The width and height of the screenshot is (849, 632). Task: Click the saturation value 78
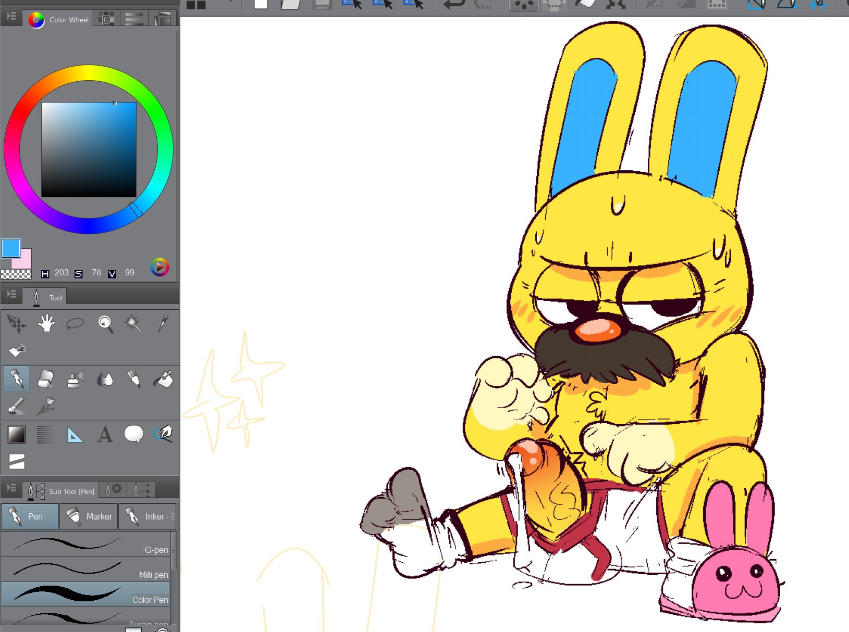pyautogui.click(x=96, y=273)
